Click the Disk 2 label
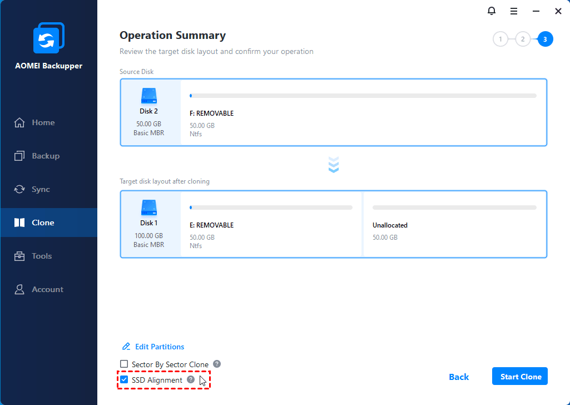 [148, 111]
